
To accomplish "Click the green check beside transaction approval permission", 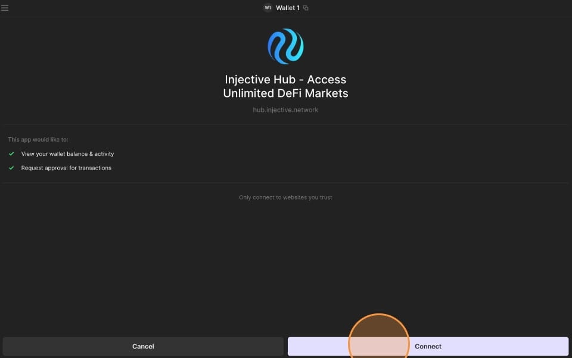I will coord(11,168).
